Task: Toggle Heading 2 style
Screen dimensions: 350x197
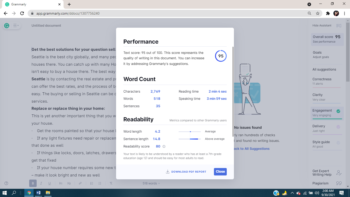Action: (69, 183)
